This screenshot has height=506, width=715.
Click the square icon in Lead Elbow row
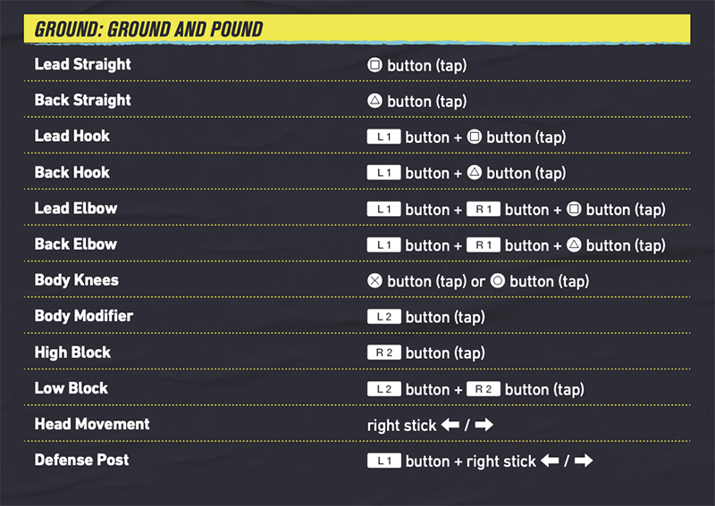coord(573,210)
